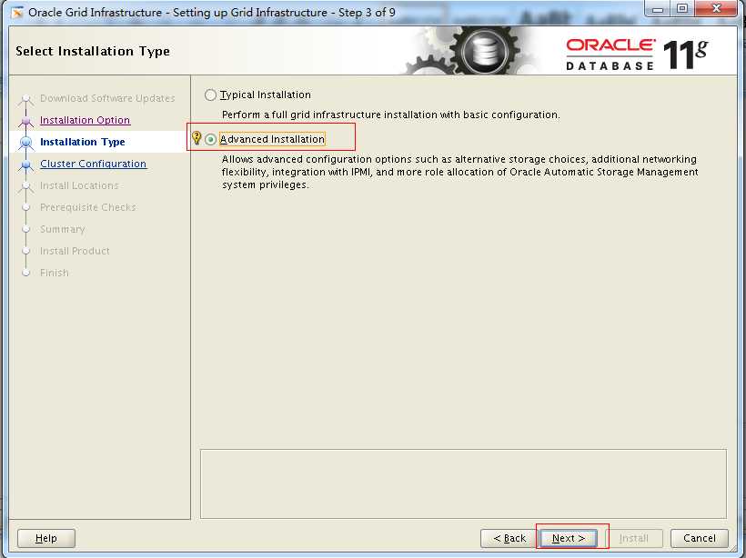
Task: Open the Installation Option step link
Action: 85,120
